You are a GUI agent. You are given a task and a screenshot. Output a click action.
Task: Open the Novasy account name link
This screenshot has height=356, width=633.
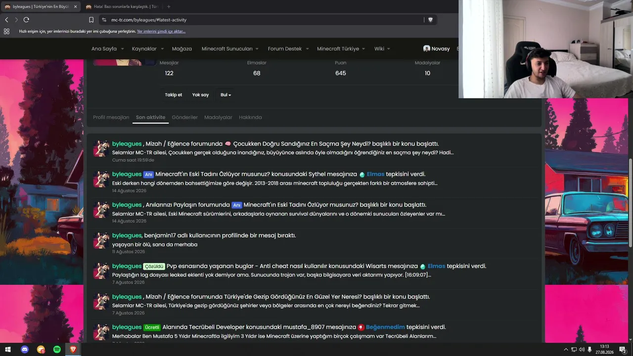tap(441, 48)
